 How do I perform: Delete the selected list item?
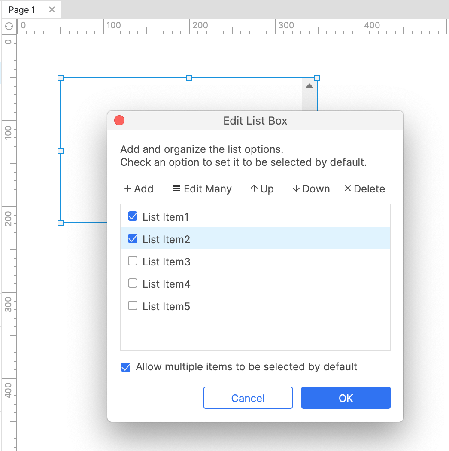(364, 189)
